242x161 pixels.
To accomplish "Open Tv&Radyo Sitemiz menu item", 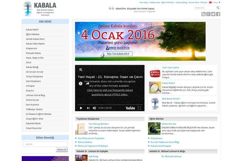I will pyautogui.click(x=34, y=109).
